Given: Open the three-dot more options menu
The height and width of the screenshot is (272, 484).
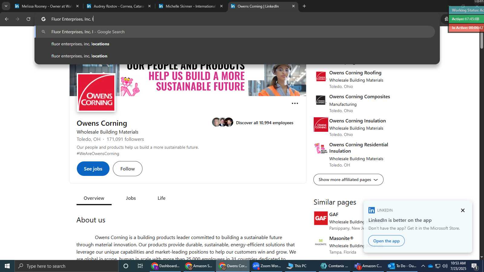Looking at the screenshot, I should (x=295, y=103).
